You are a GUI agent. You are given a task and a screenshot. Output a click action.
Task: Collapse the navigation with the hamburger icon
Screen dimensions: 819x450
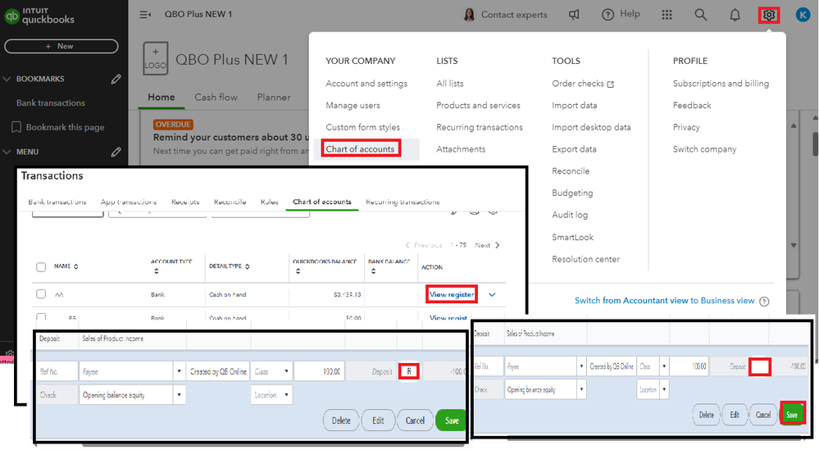[x=145, y=15]
